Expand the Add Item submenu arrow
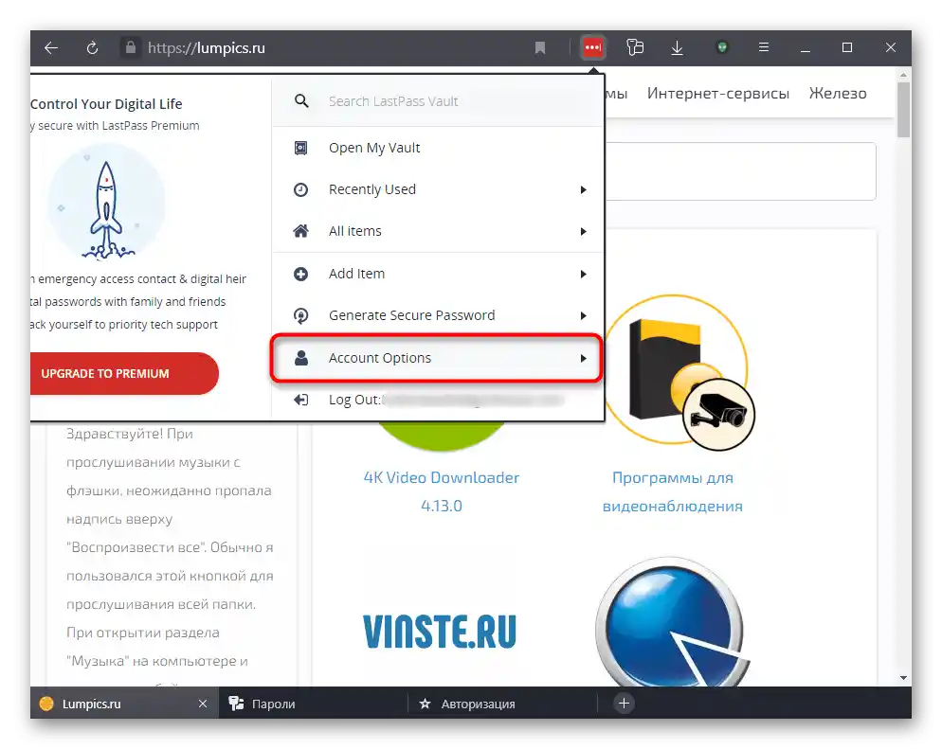Image resolution: width=942 pixels, height=749 pixels. (583, 274)
